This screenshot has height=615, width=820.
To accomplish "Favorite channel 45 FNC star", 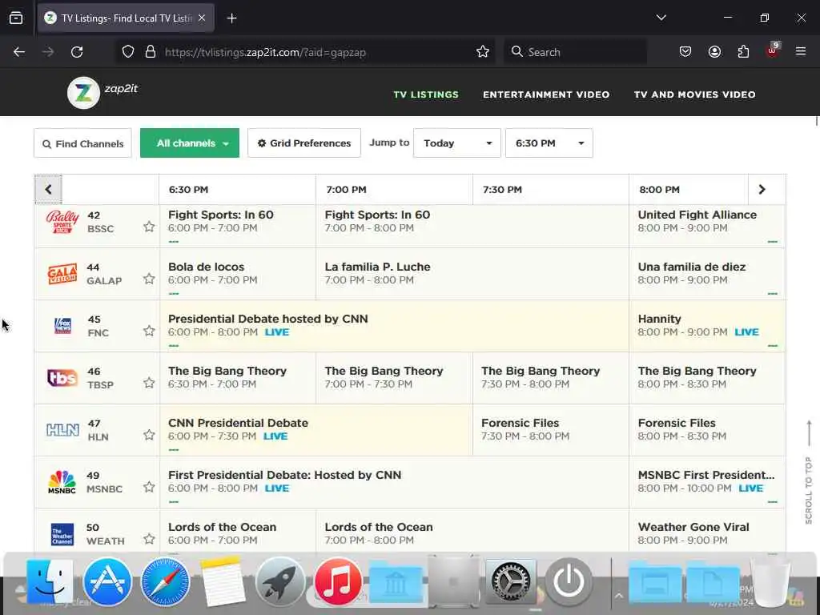I will (x=149, y=331).
